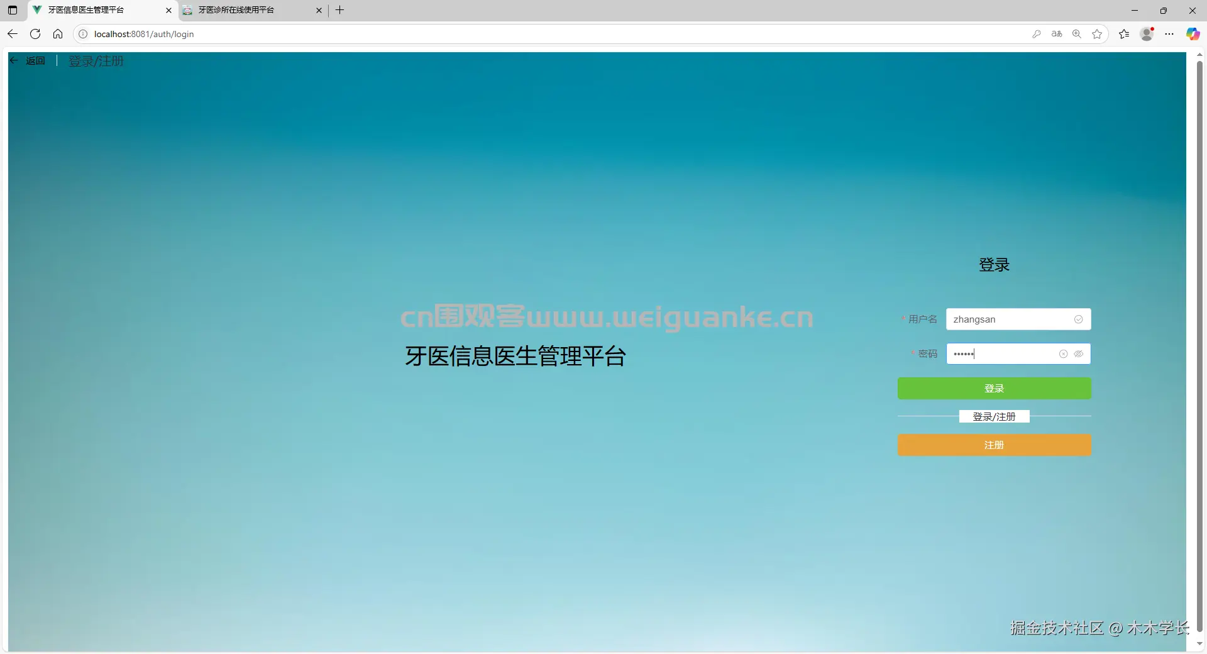Select the 登录/注册 link divider

pos(993,416)
